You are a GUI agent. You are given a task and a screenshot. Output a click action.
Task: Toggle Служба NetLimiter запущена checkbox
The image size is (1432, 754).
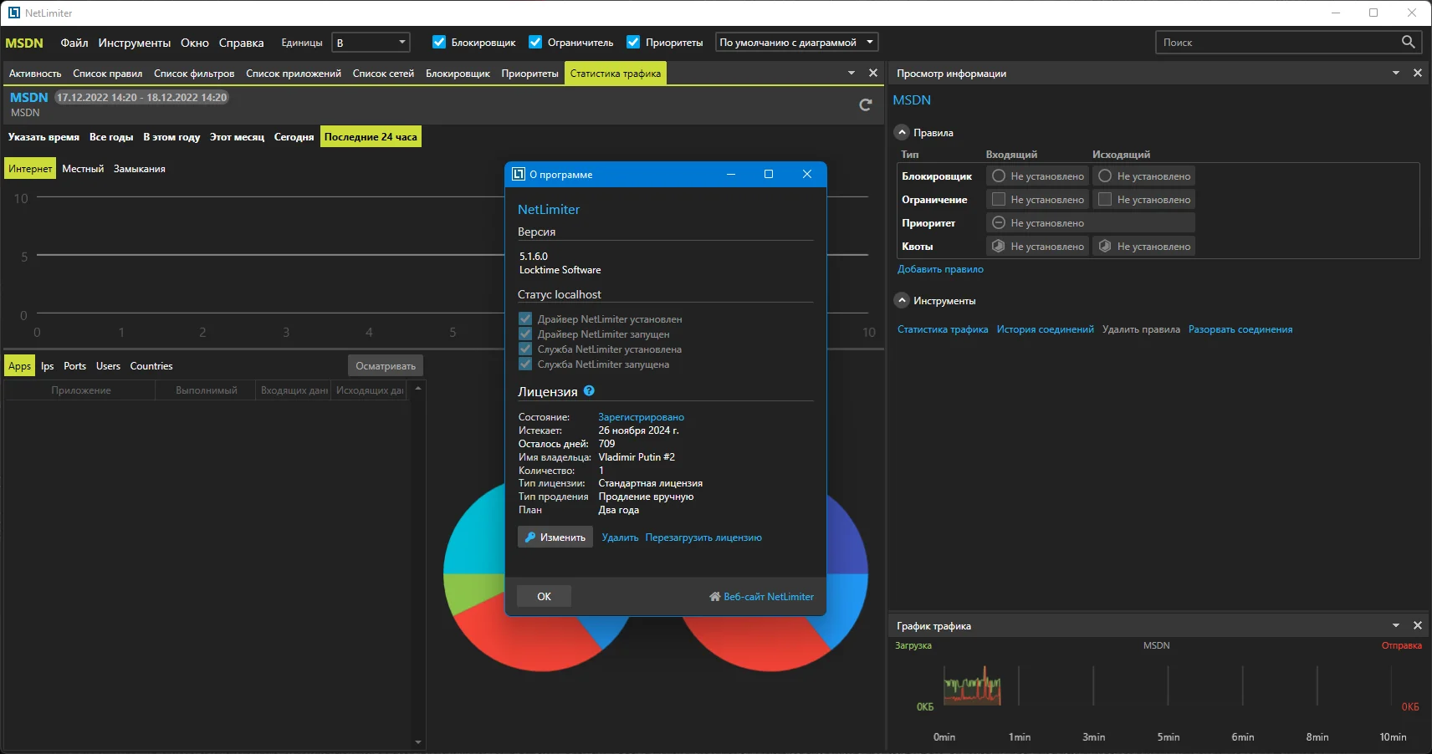(525, 364)
